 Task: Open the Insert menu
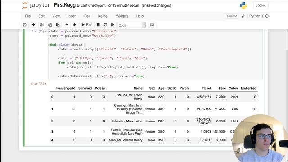72,16
